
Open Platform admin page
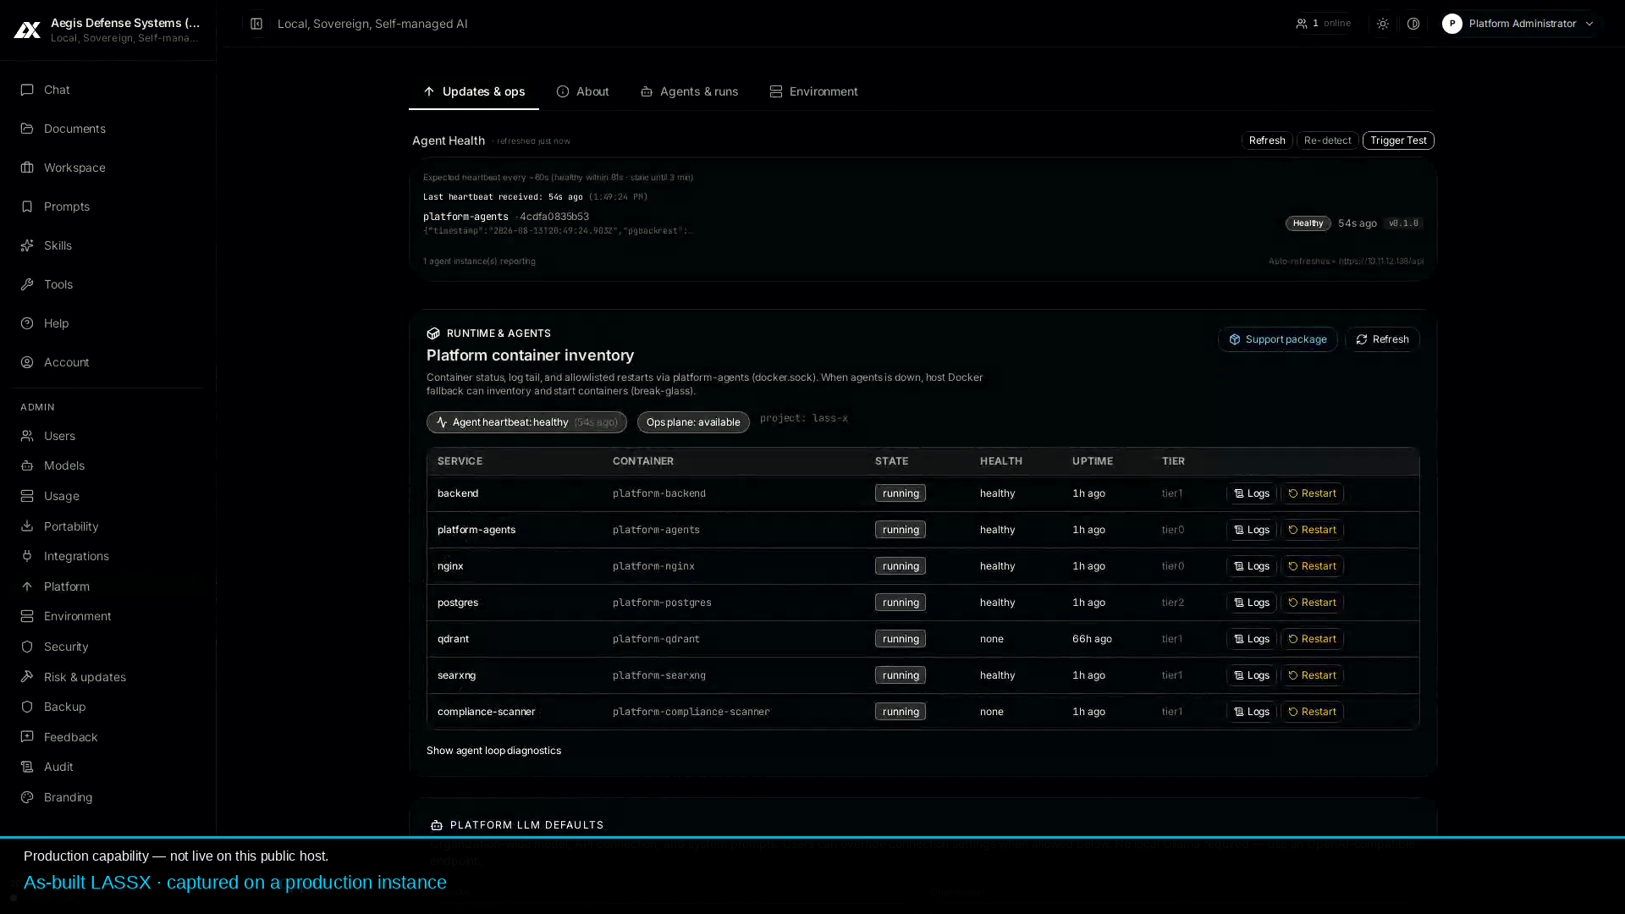point(107,586)
